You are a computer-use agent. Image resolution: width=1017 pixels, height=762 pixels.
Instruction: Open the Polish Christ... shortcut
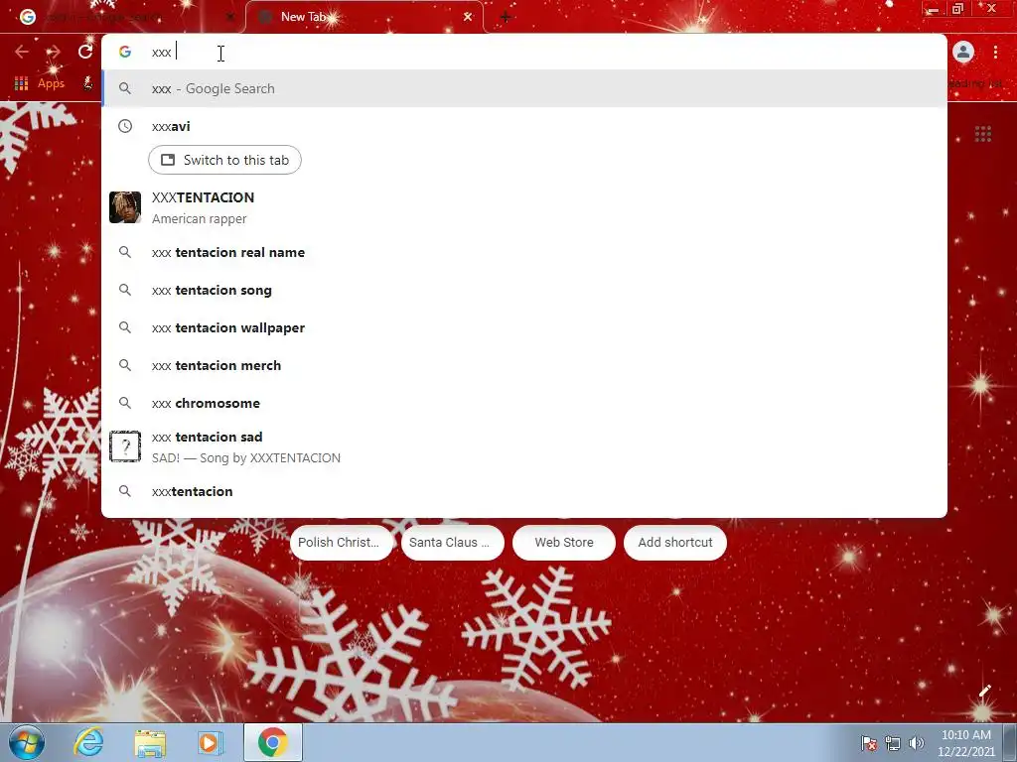click(342, 543)
